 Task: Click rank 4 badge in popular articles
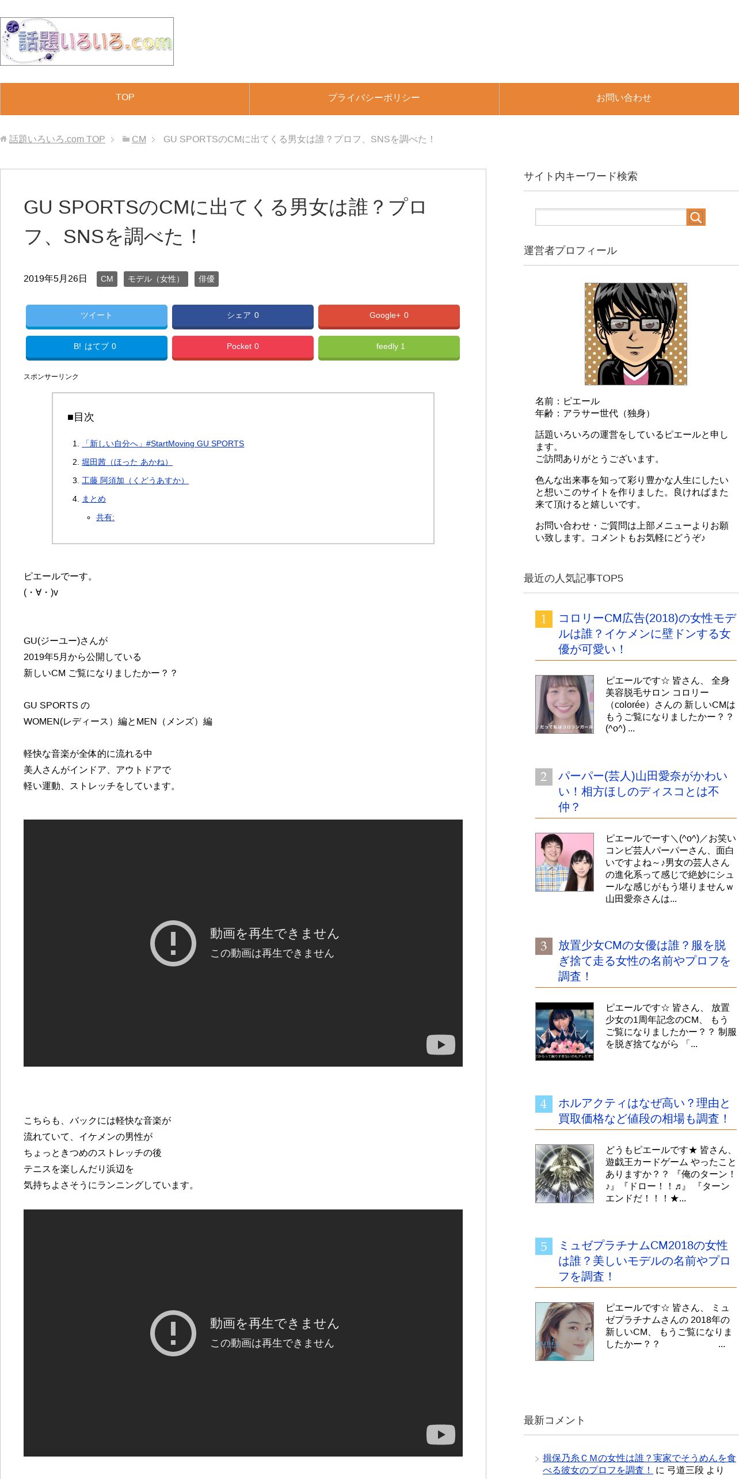pos(544,1104)
